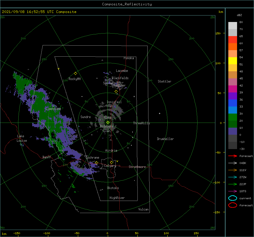Click the Innisfail town label

pos(114,102)
